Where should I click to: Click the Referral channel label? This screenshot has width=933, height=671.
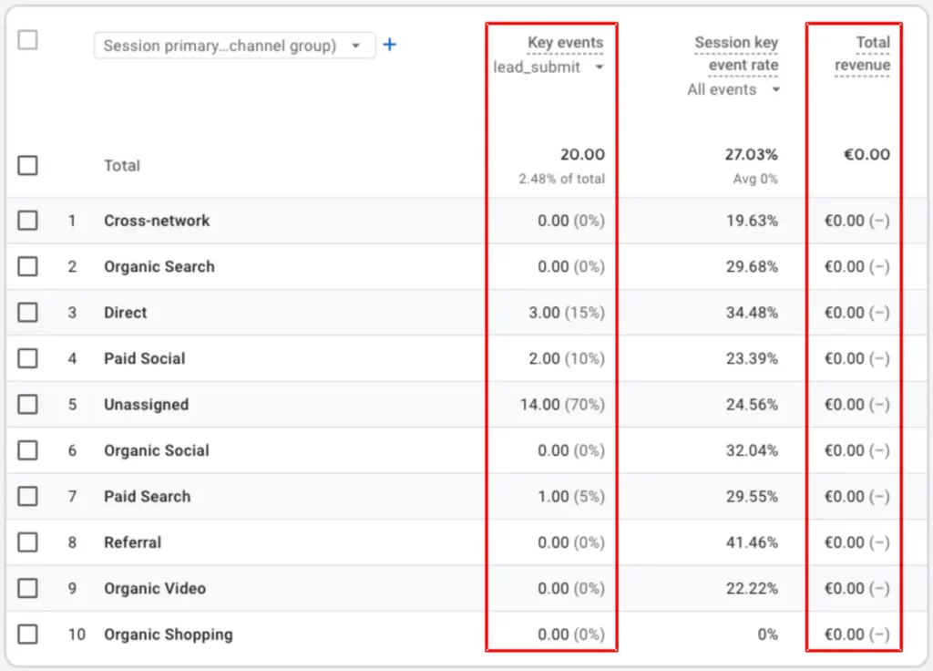pyautogui.click(x=132, y=542)
